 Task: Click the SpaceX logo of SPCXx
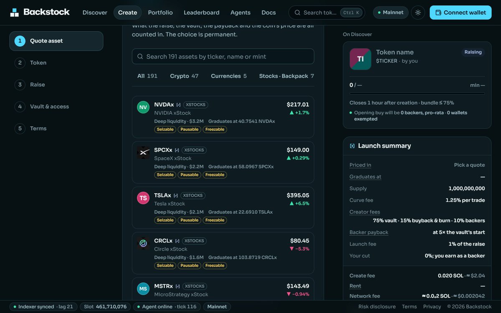tap(143, 153)
